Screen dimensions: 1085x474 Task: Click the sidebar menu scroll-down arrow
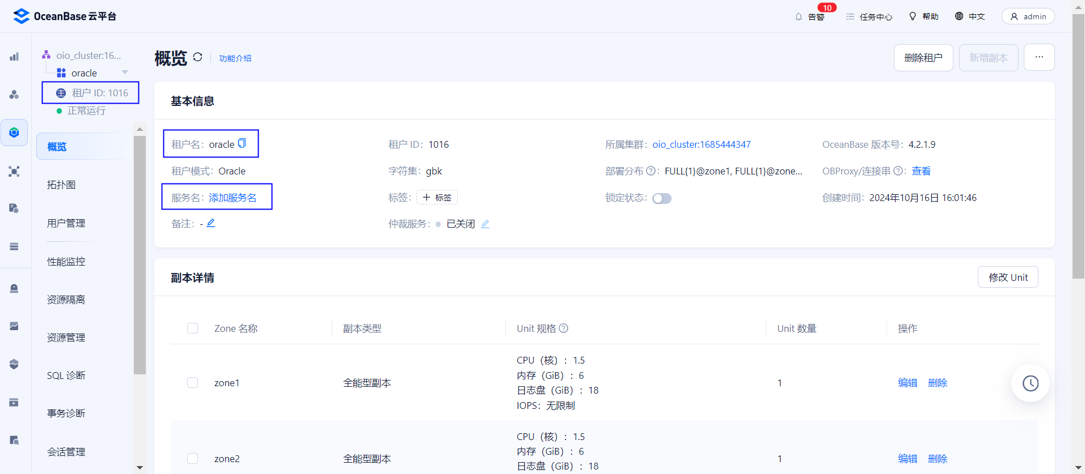(x=140, y=468)
